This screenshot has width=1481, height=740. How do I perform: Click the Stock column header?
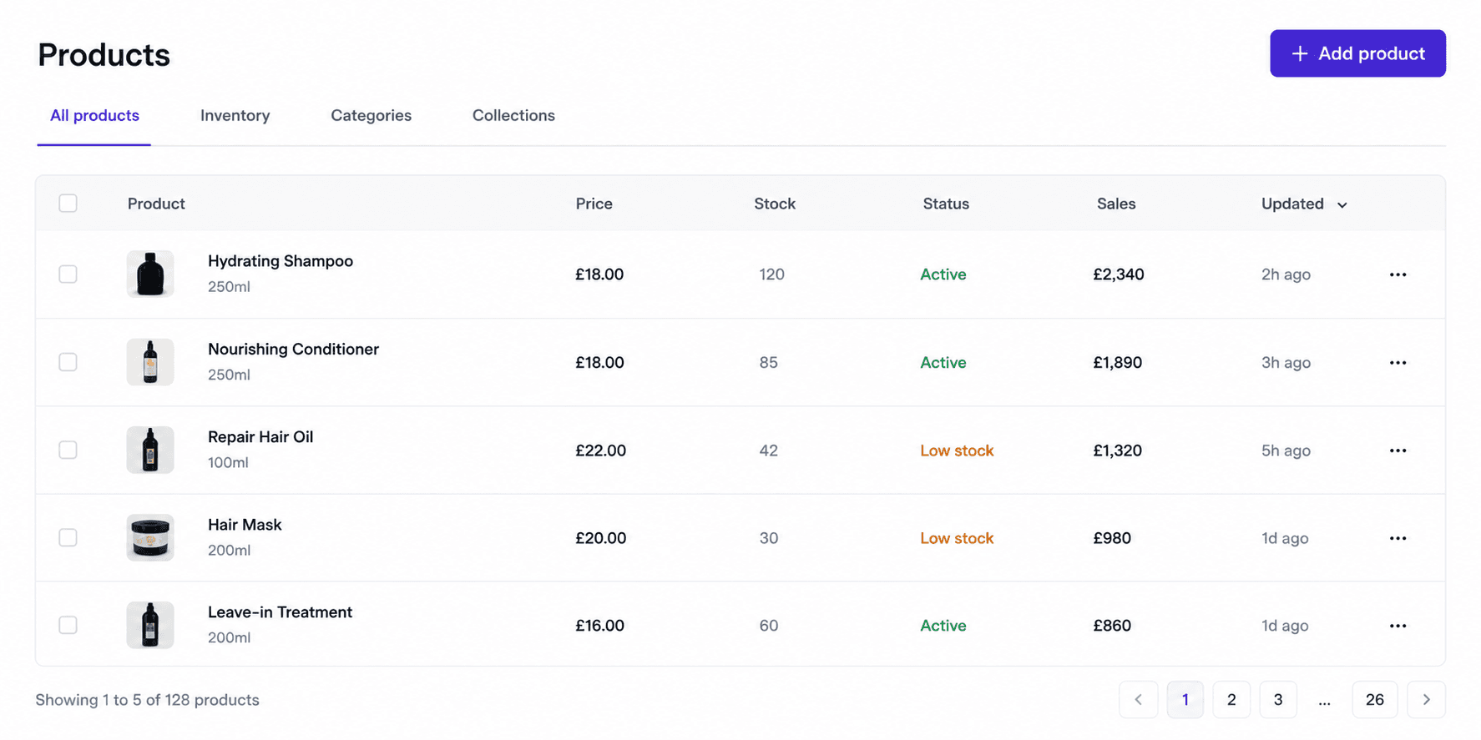pyautogui.click(x=775, y=204)
